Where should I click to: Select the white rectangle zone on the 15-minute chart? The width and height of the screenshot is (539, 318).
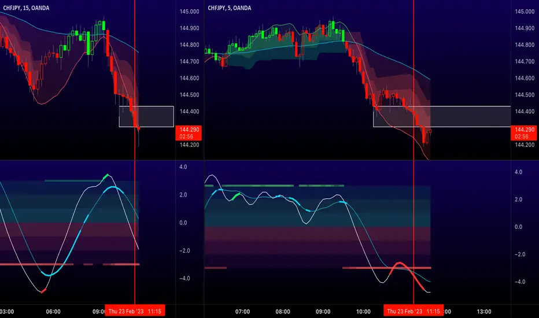[146, 117]
